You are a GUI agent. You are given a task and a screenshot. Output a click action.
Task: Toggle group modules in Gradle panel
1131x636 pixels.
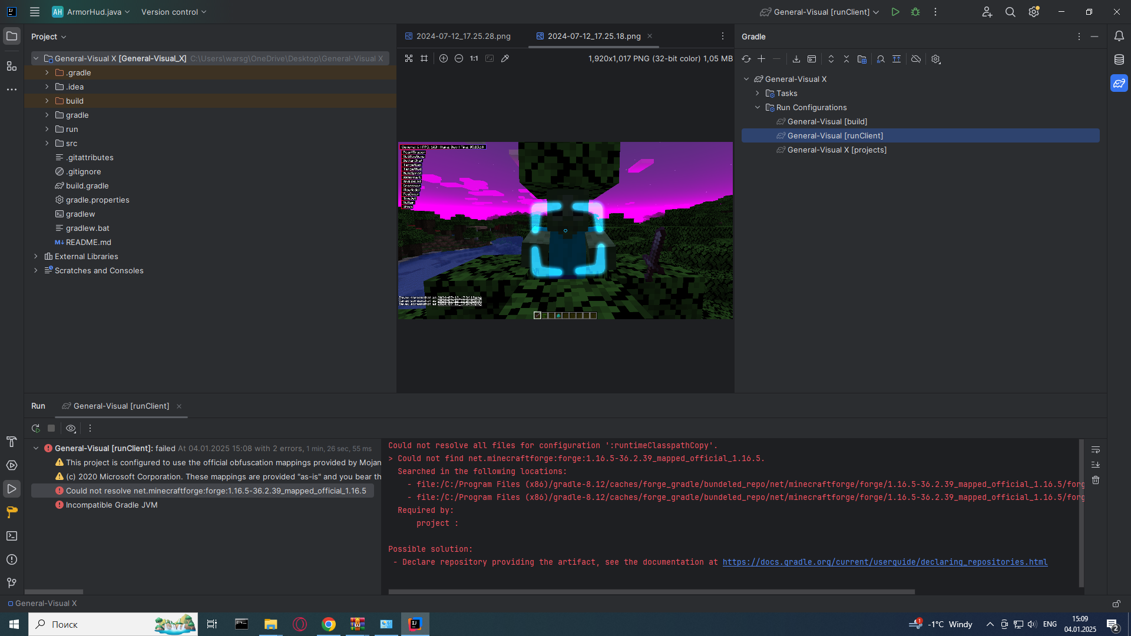click(862, 59)
